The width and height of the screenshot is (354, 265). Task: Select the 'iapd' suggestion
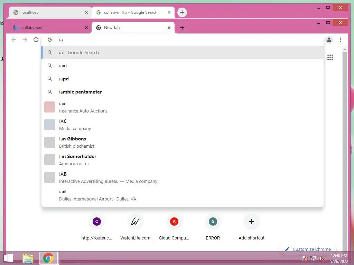[x=183, y=79]
